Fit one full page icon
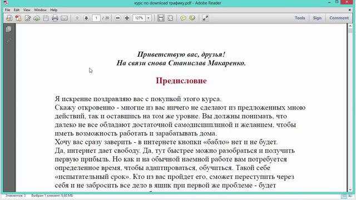Screen dimensions: 356x200 point(170,18)
